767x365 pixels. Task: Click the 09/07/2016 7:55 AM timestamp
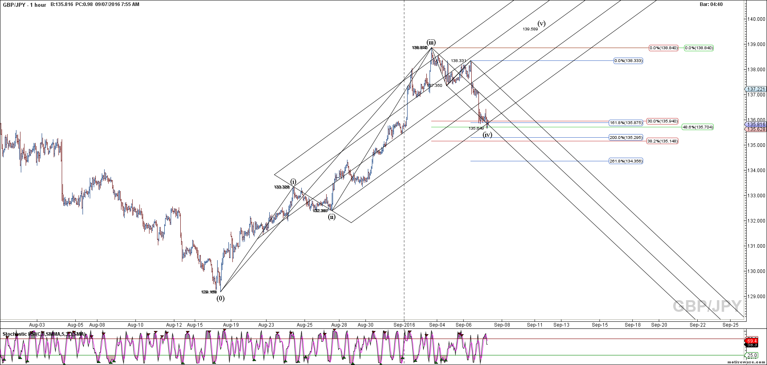117,4
